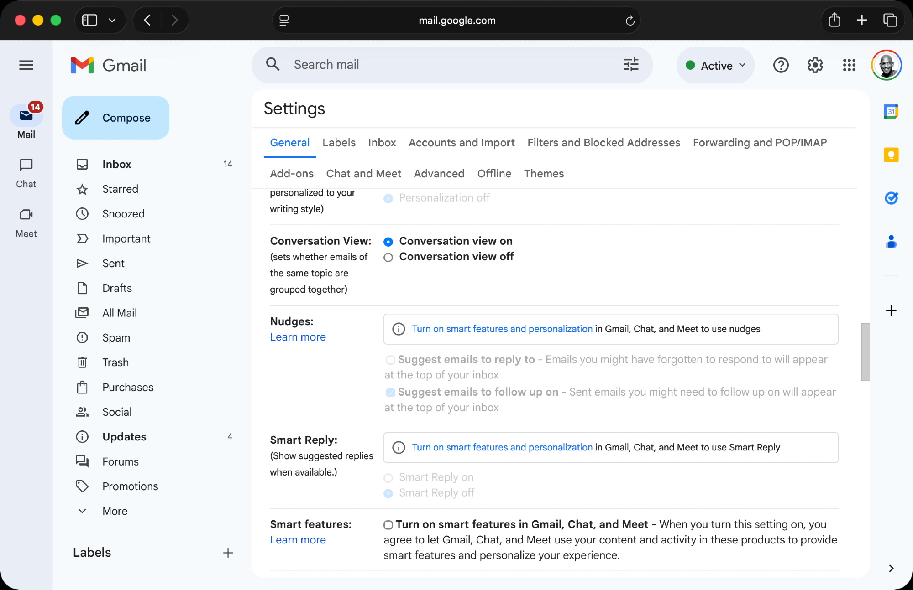Open the Help question mark icon
Viewport: 913px width, 590px height.
pyautogui.click(x=781, y=65)
